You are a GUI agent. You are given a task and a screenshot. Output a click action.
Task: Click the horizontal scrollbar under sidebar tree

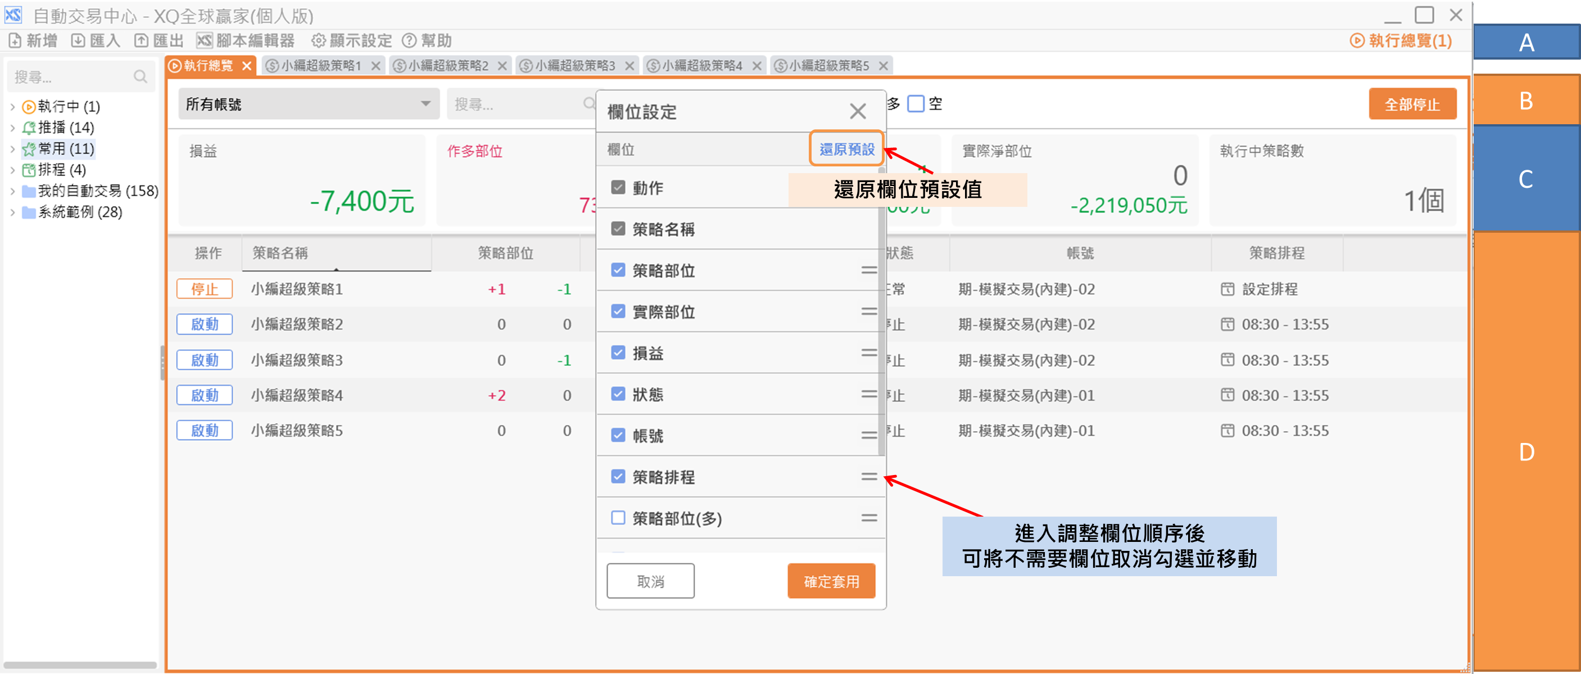(80, 665)
